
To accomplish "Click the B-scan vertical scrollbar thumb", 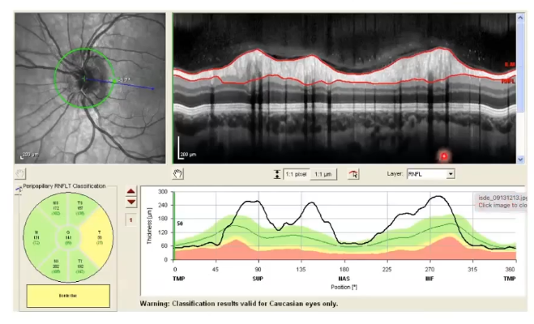I will coord(520,66).
